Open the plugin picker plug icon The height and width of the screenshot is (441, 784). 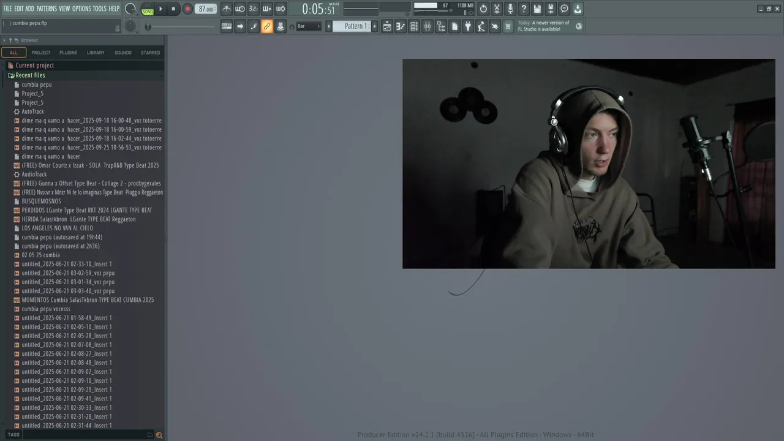pyautogui.click(x=468, y=26)
